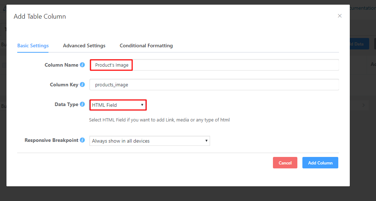Viewport: 376px width, 201px height.
Task: Open the Conditional Formatting tab
Action: (146, 46)
